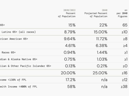Select the 6.38% projected cell

(101, 46)
